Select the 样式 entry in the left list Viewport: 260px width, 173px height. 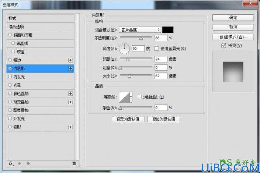point(40,18)
